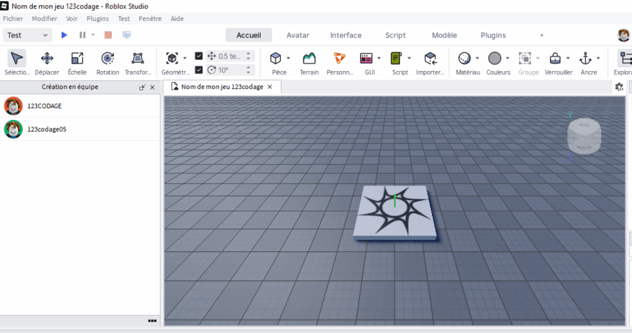Select the Déplacer move tool
The width and height of the screenshot is (632, 333).
pos(47,63)
